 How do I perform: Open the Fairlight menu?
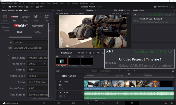(75, 3)
